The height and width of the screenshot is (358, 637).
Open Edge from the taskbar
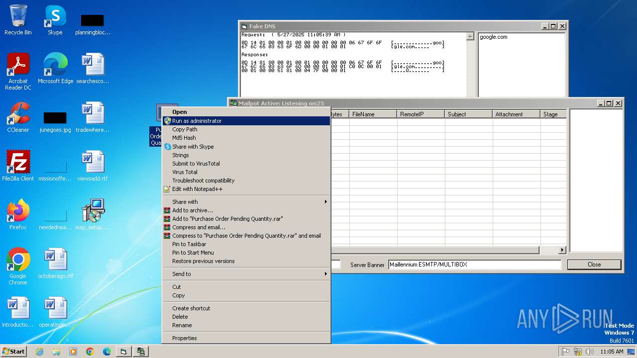107,352
